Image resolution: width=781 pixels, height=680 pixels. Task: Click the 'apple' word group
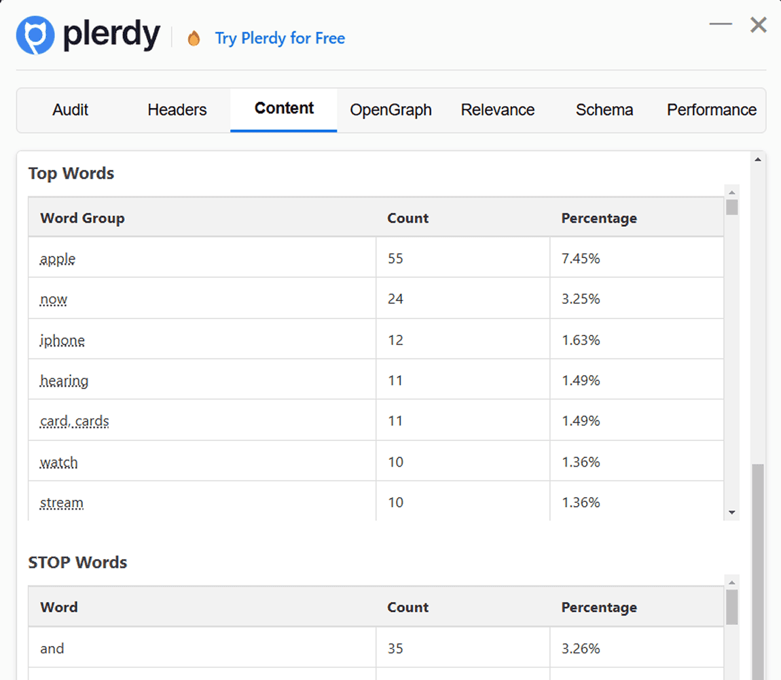(58, 259)
